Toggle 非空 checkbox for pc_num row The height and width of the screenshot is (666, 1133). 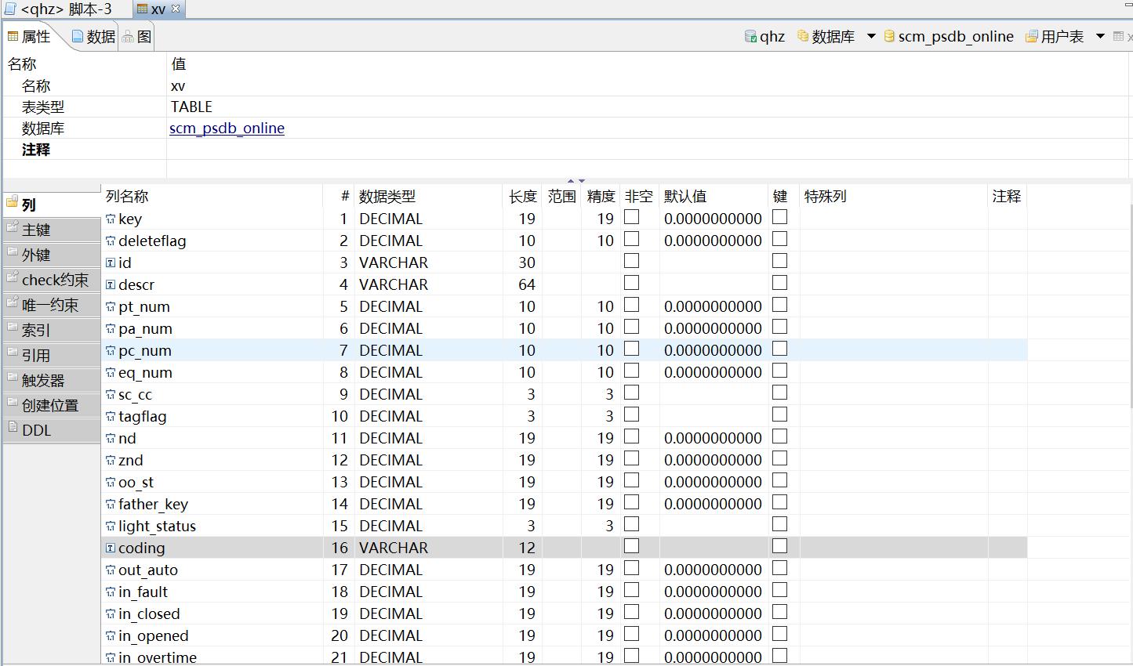tap(631, 349)
